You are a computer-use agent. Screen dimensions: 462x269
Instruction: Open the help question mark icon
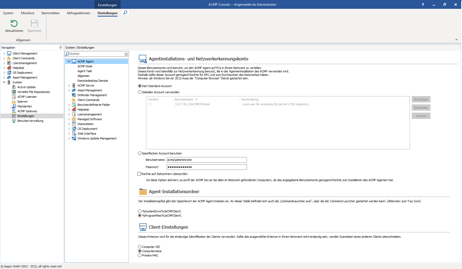coord(423,5)
